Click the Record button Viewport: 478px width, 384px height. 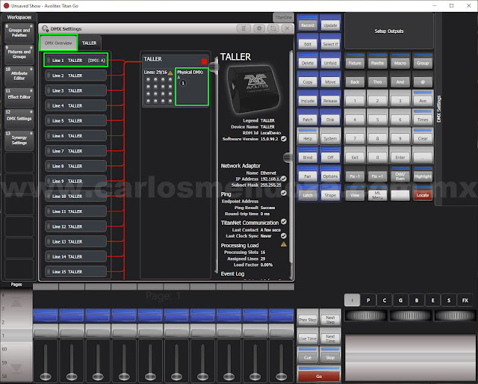308,23
